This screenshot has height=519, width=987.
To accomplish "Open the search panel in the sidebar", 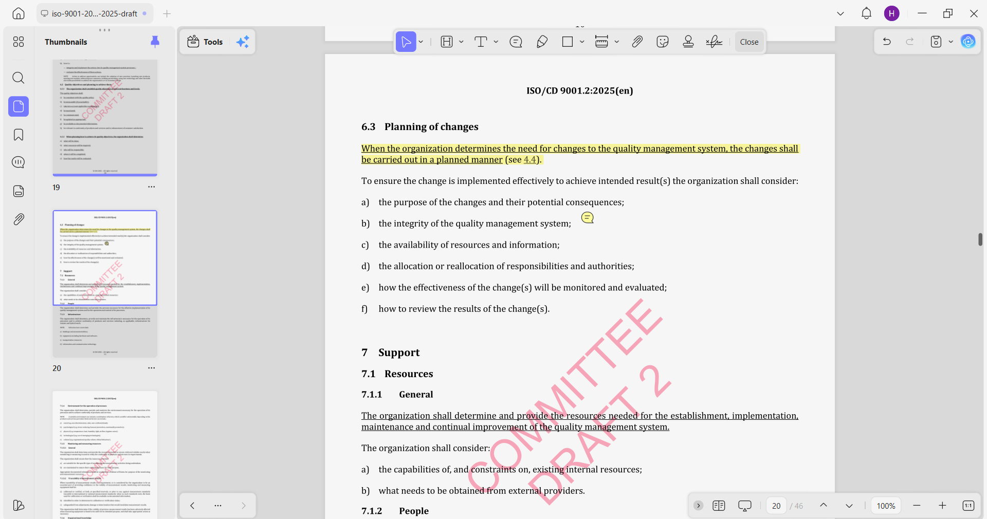I will pyautogui.click(x=19, y=78).
